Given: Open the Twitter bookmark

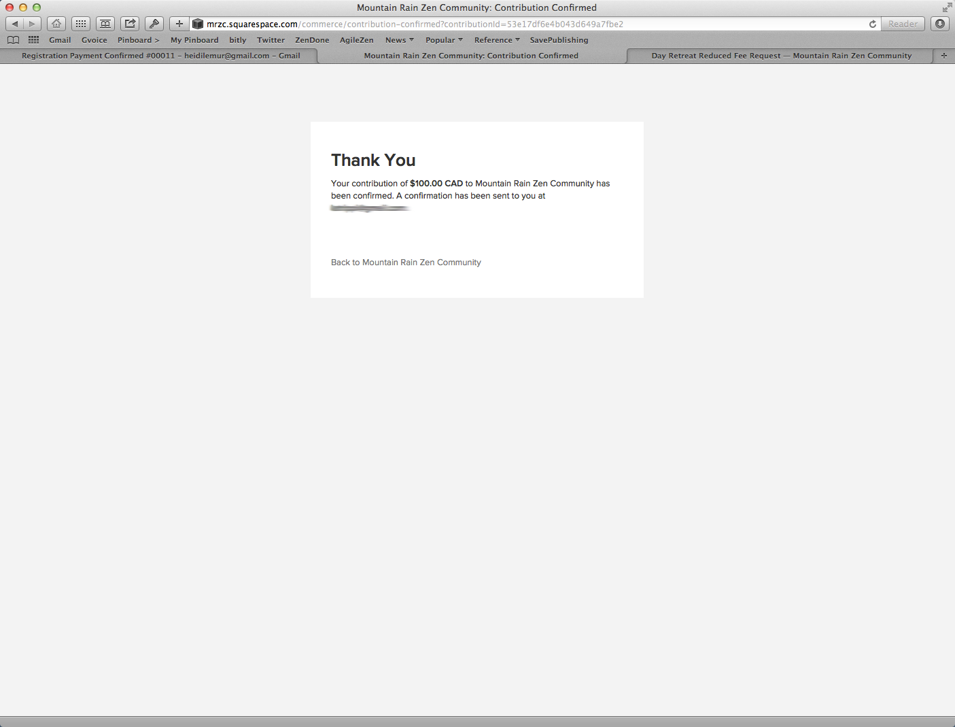Looking at the screenshot, I should pos(271,40).
